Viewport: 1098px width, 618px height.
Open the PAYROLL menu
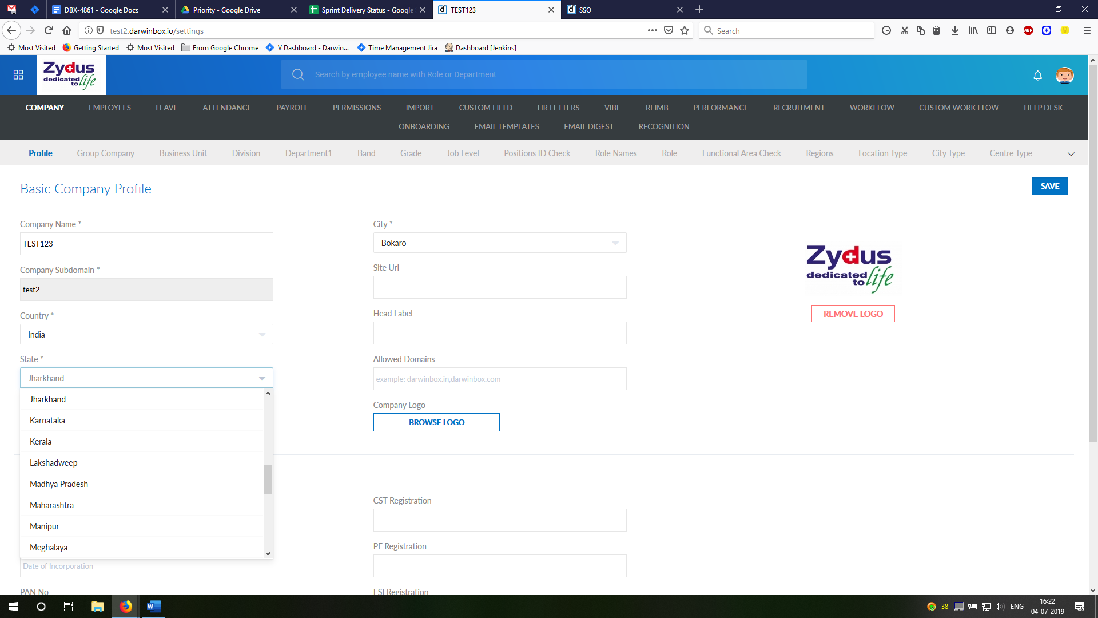[292, 108]
